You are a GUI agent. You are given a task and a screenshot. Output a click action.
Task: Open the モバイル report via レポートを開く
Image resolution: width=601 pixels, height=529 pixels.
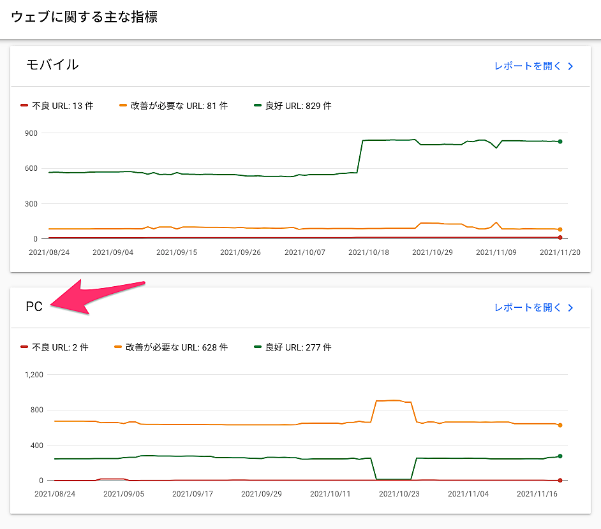(528, 66)
